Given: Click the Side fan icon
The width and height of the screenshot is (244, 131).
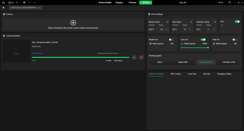Looking at the screenshot, I should pyautogui.click(x=214, y=44).
